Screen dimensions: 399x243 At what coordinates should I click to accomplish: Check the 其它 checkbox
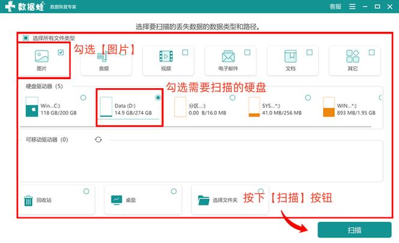(x=372, y=52)
